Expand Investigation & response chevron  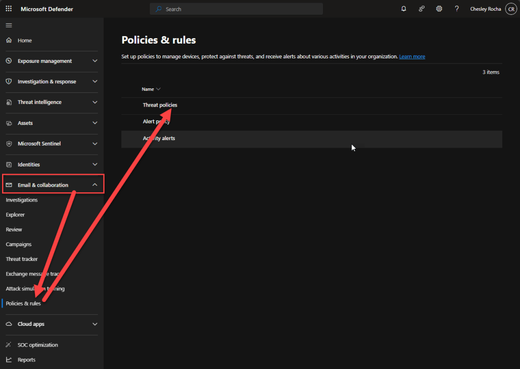pyautogui.click(x=95, y=82)
